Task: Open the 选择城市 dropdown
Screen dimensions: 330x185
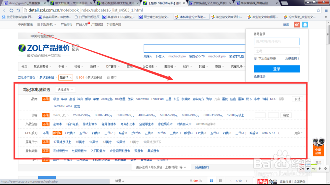Action: 65,90
